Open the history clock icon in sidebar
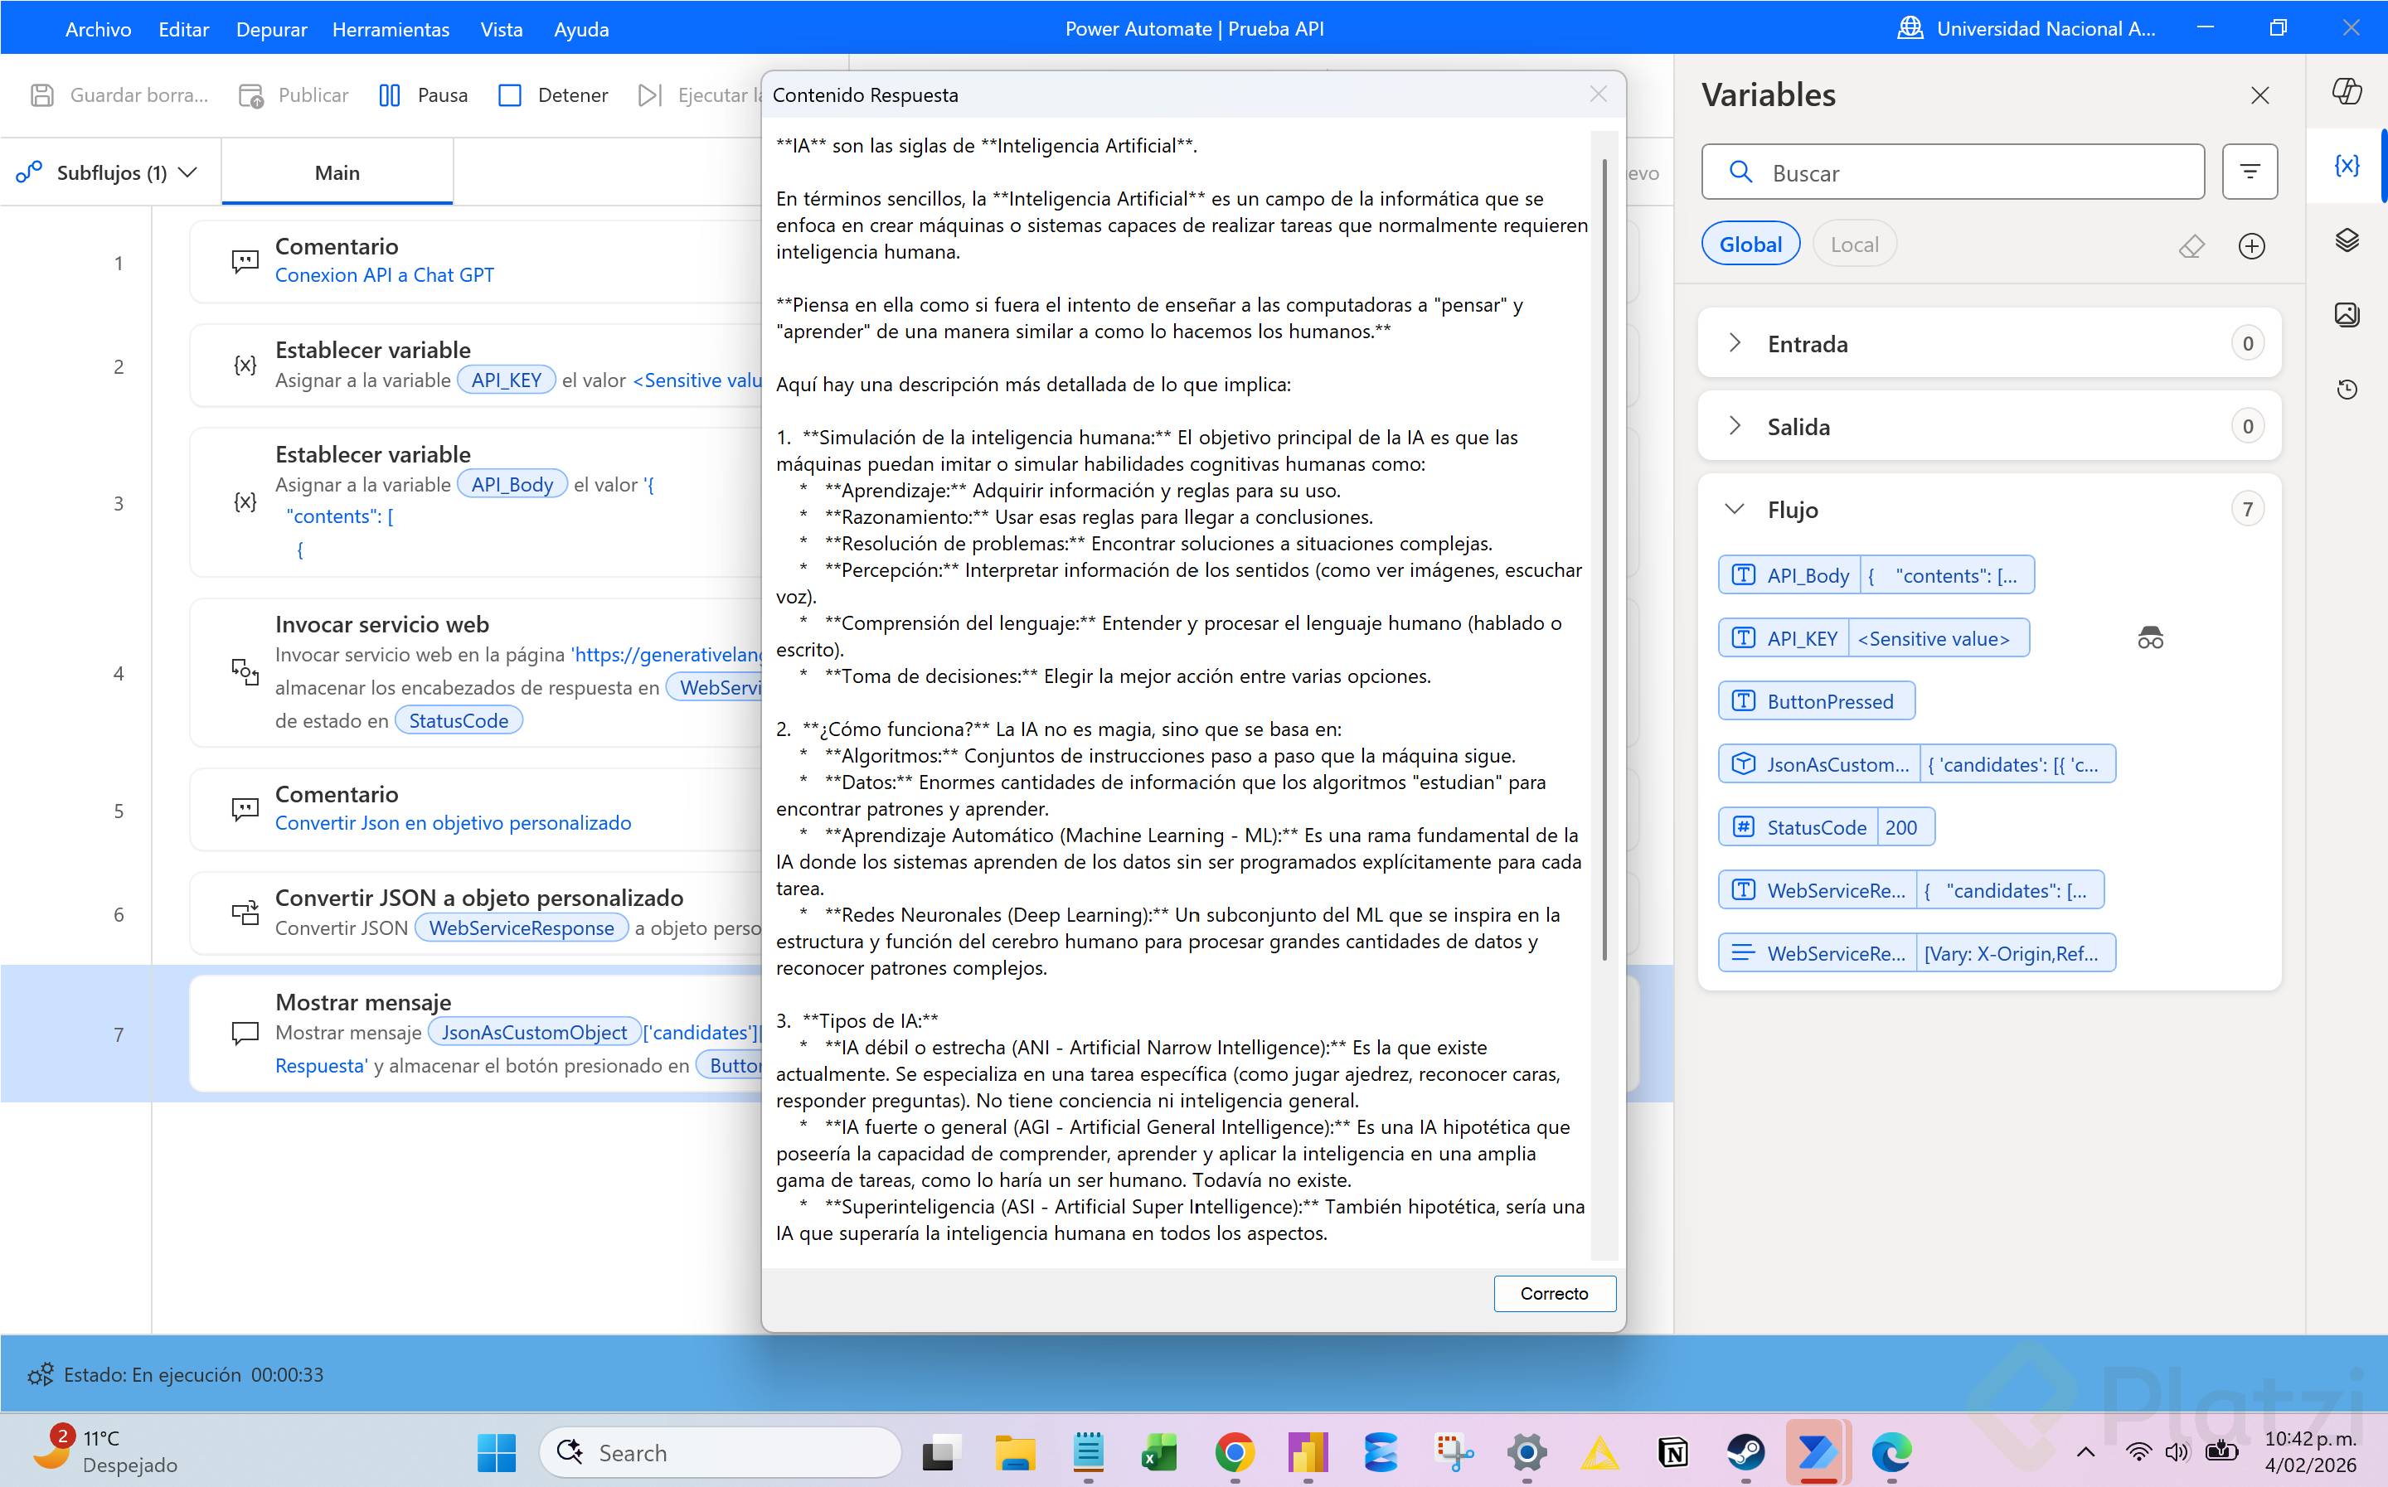Image resolution: width=2388 pixels, height=1487 pixels. (x=2347, y=390)
